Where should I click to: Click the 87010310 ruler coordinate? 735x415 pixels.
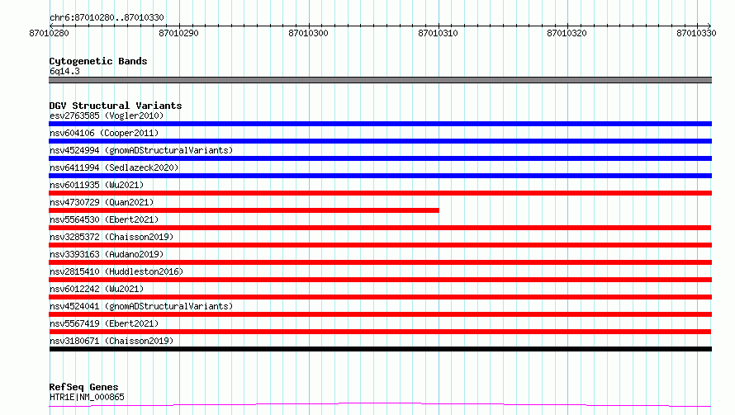point(438,33)
